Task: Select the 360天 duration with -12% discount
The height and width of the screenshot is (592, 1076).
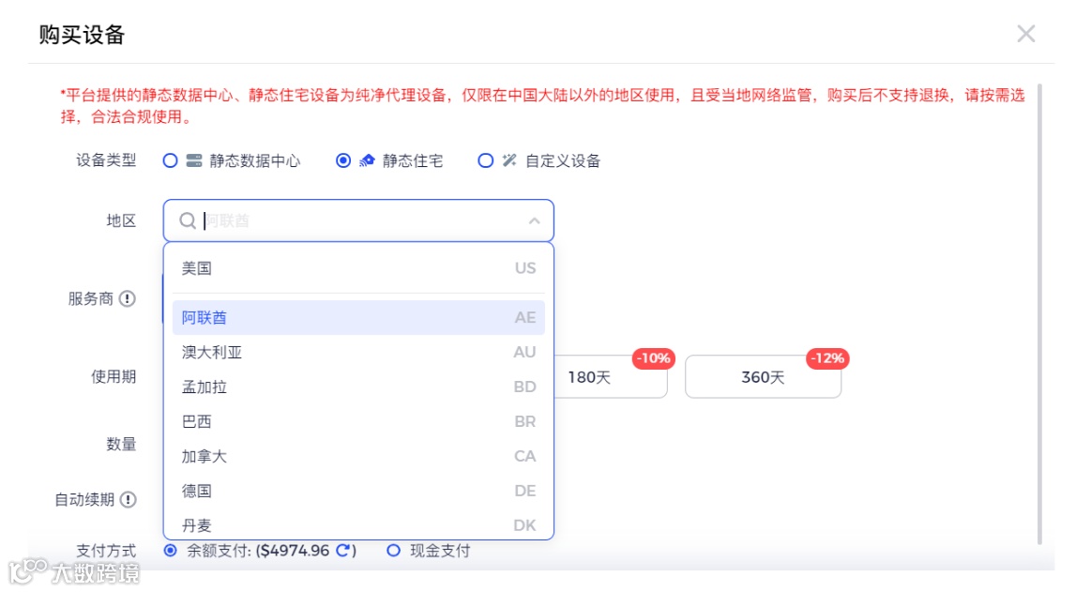Action: coord(763,377)
